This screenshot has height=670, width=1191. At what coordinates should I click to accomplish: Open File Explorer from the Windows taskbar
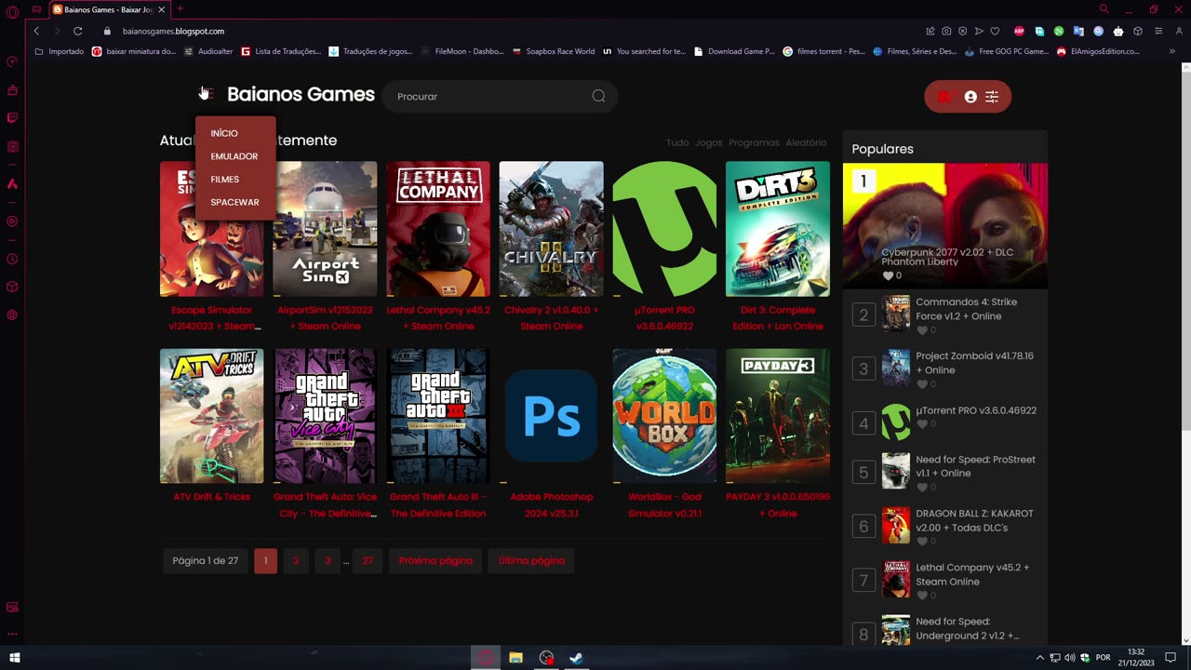tap(516, 658)
